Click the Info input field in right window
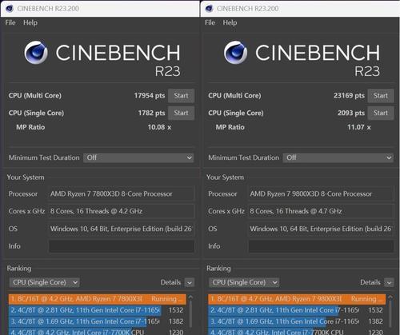The image size is (400, 335). pyautogui.click(x=321, y=246)
